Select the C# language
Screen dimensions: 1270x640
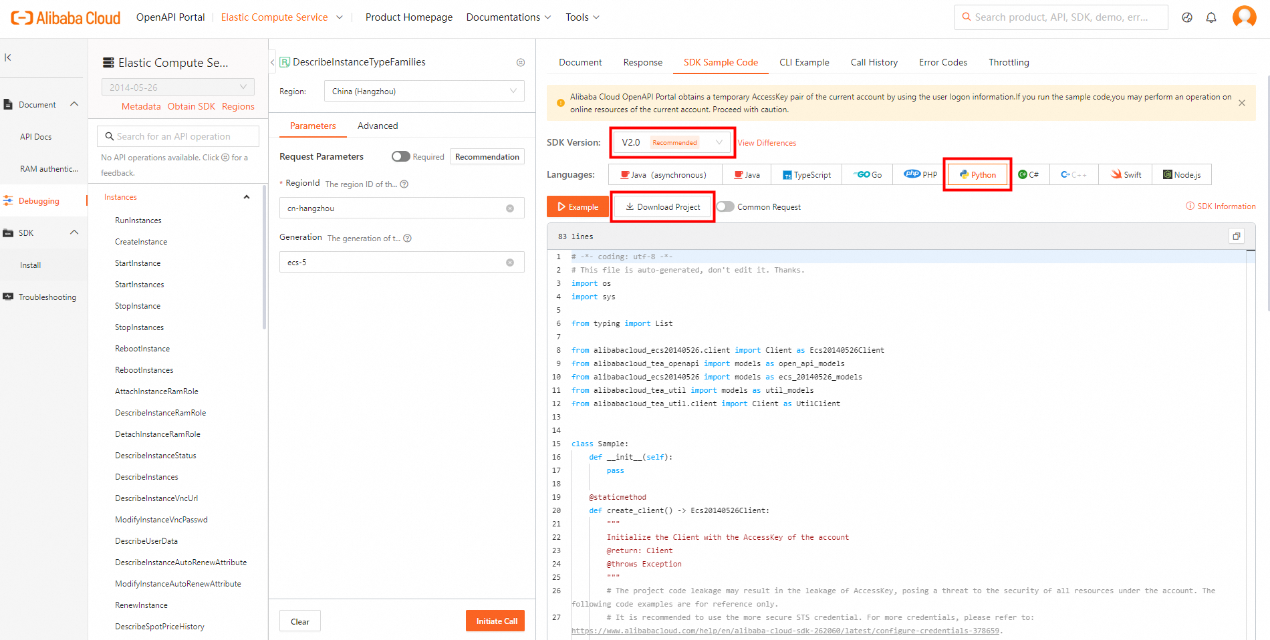click(x=1029, y=174)
